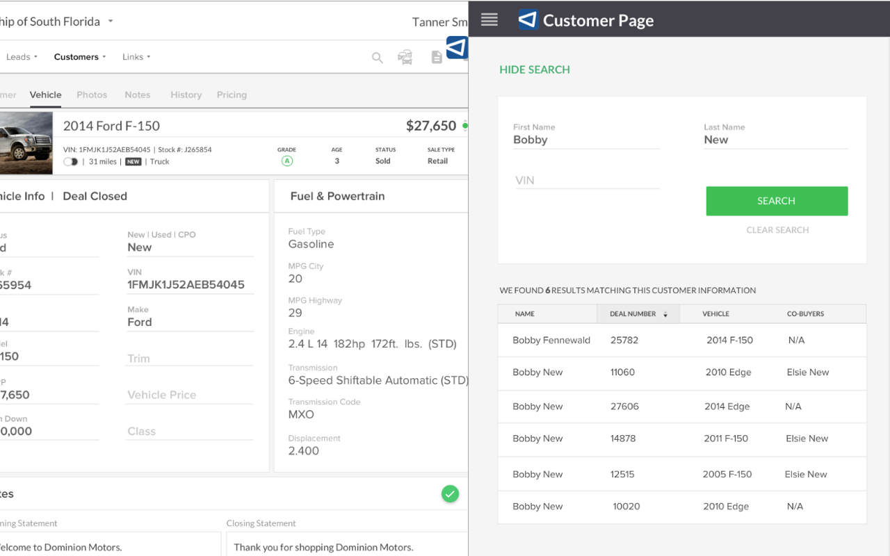Click the document icon in toolbar

pyautogui.click(x=437, y=58)
